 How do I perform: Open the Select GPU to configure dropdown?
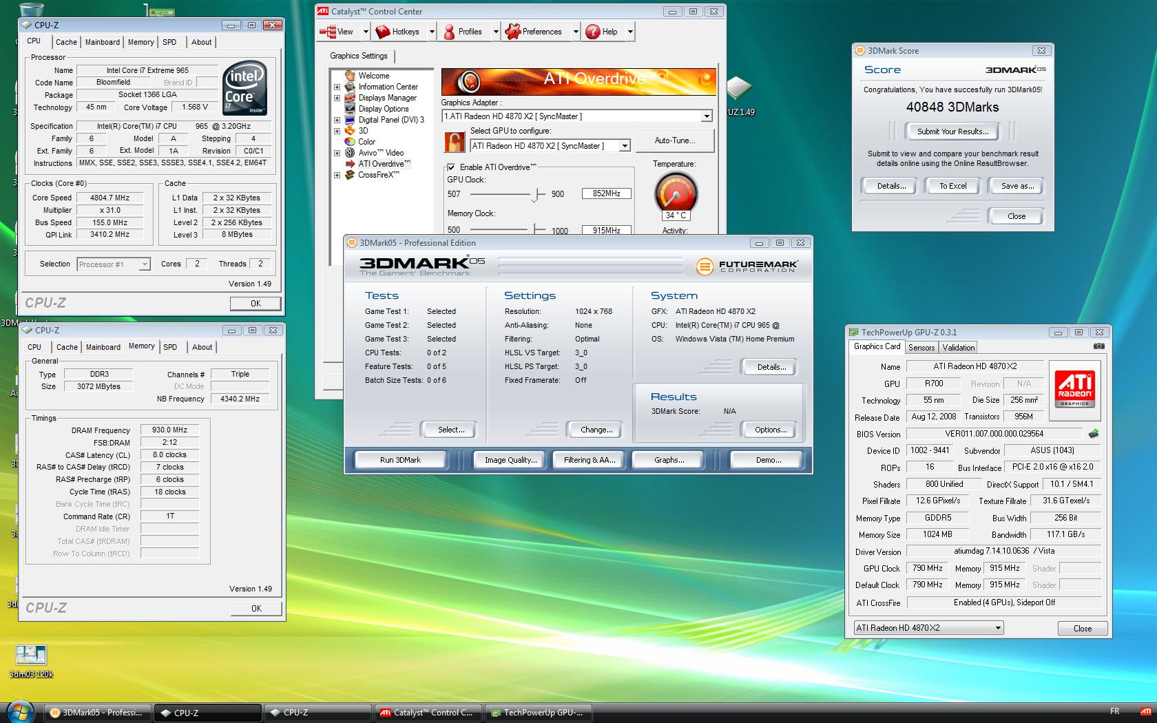click(x=624, y=146)
